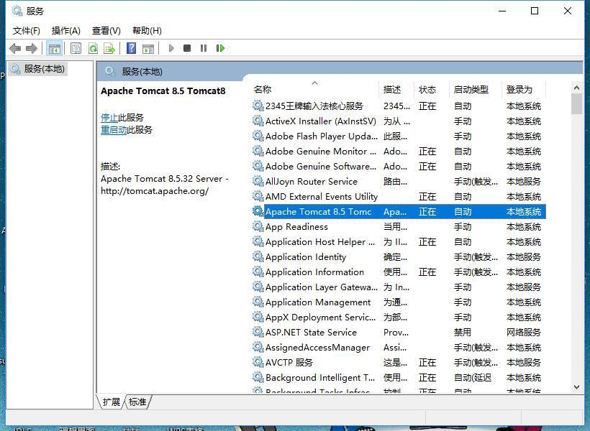This screenshot has height=431, width=590.
Task: Open the 查看(V) menu
Action: (x=106, y=30)
